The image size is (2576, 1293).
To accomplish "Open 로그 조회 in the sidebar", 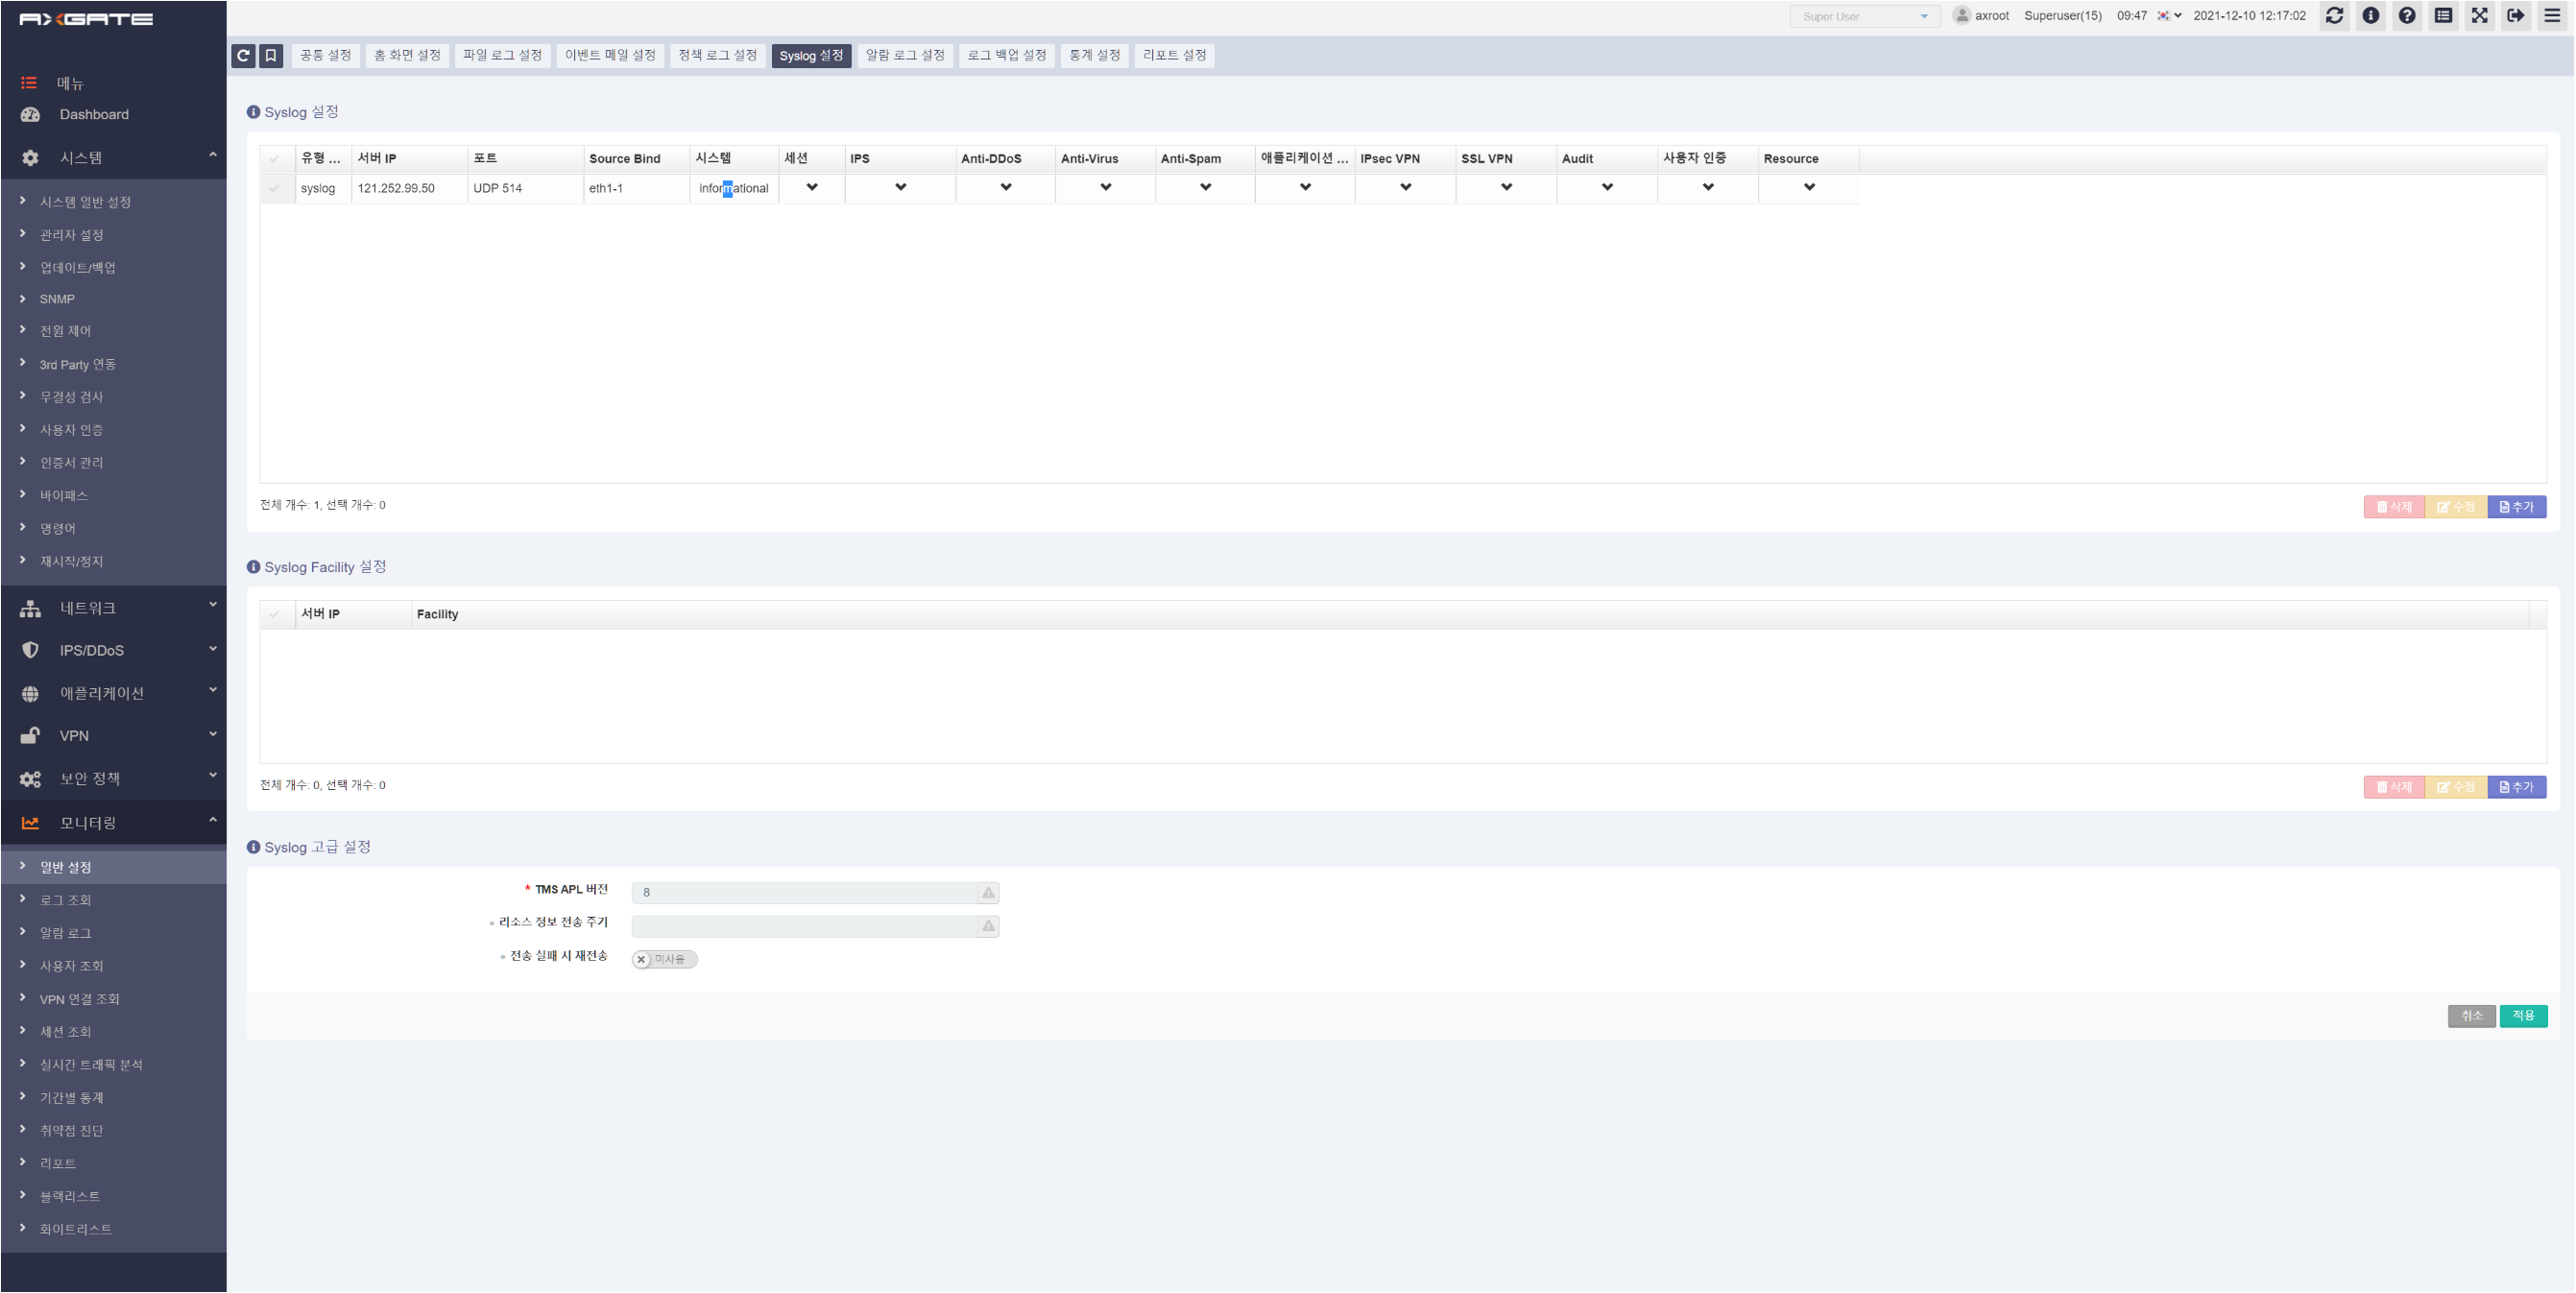I will (66, 901).
